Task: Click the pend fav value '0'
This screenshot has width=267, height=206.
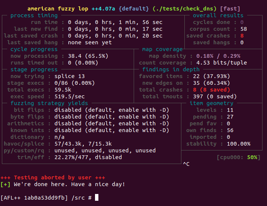Action: click(x=229, y=123)
